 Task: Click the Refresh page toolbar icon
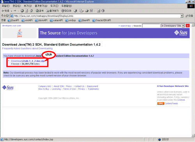click(27, 11)
